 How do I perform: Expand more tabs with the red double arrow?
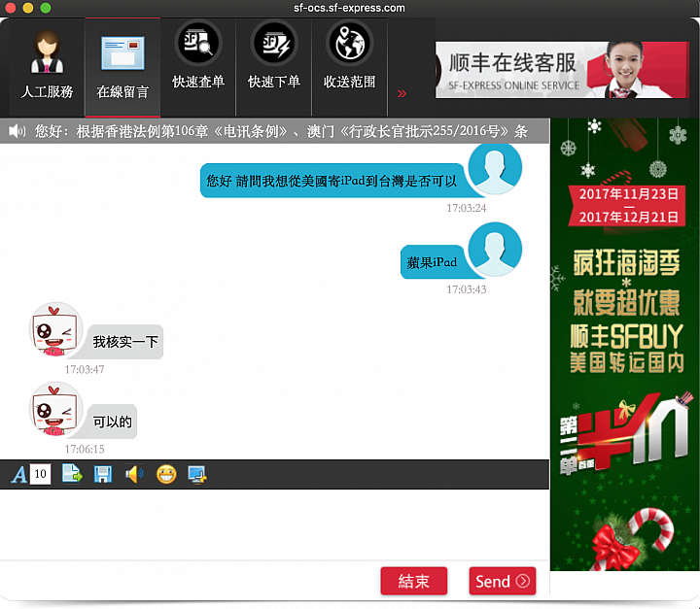click(x=402, y=93)
